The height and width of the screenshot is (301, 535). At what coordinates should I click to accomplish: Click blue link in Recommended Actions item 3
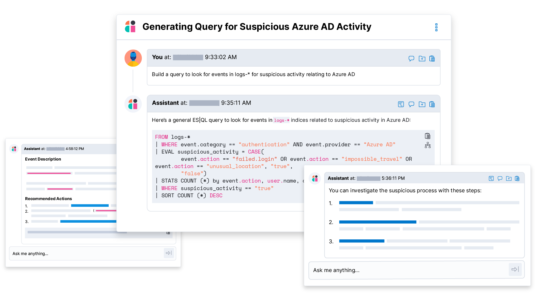pyautogui.click(x=88, y=222)
